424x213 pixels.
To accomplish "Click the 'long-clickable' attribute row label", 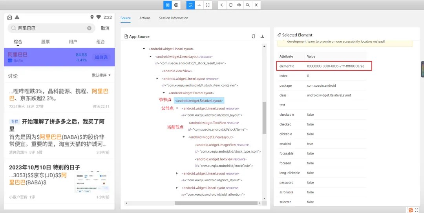I will click(x=289, y=173).
